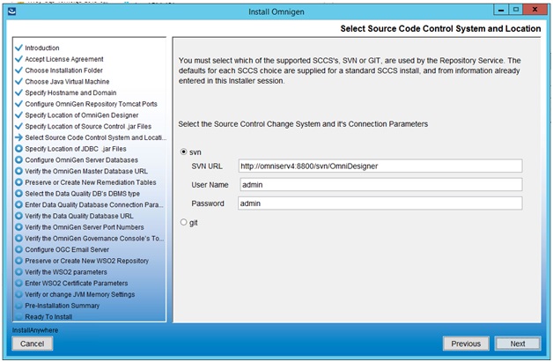Click checkmark beside Configure OmniGen Repository Tomcat Ports
Viewport: 553px width, 362px height.
pos(19,104)
